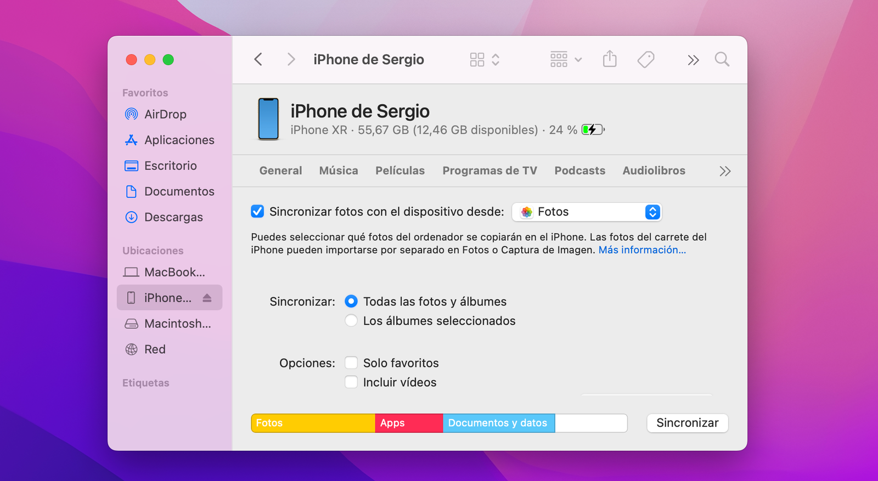Click the yellow Fotos storage segment

(313, 423)
